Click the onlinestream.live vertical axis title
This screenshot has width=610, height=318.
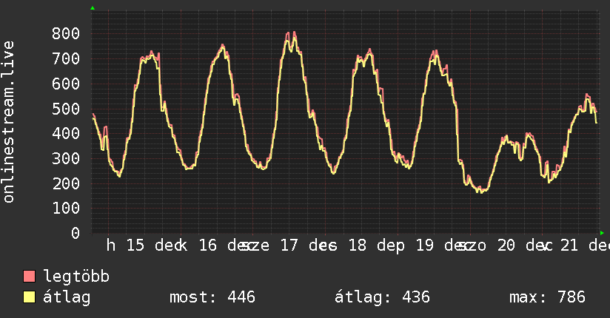tap(8, 122)
